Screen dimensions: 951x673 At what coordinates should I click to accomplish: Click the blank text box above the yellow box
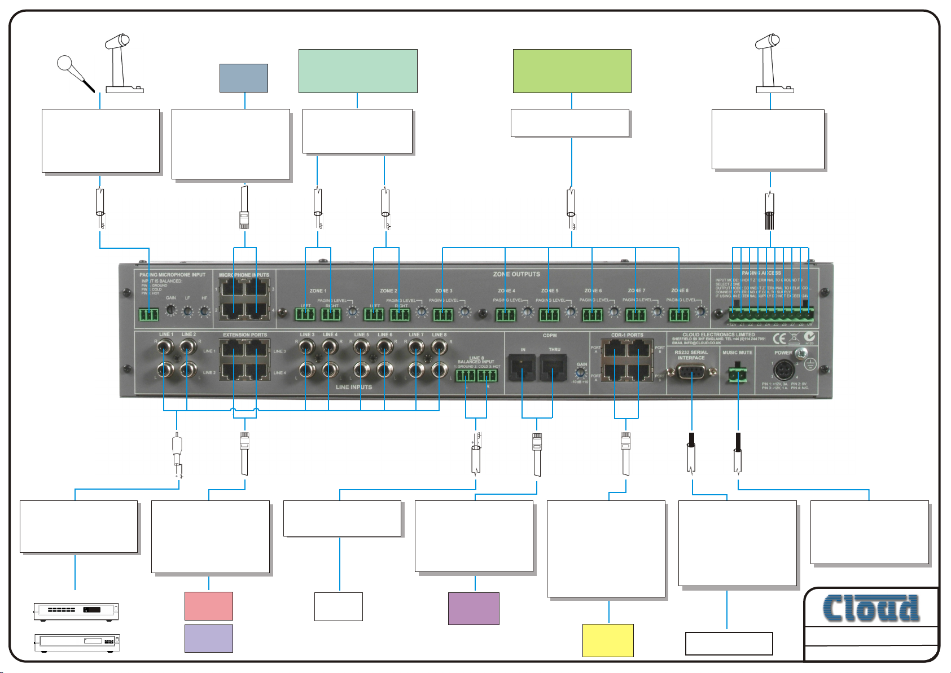pos(606,549)
